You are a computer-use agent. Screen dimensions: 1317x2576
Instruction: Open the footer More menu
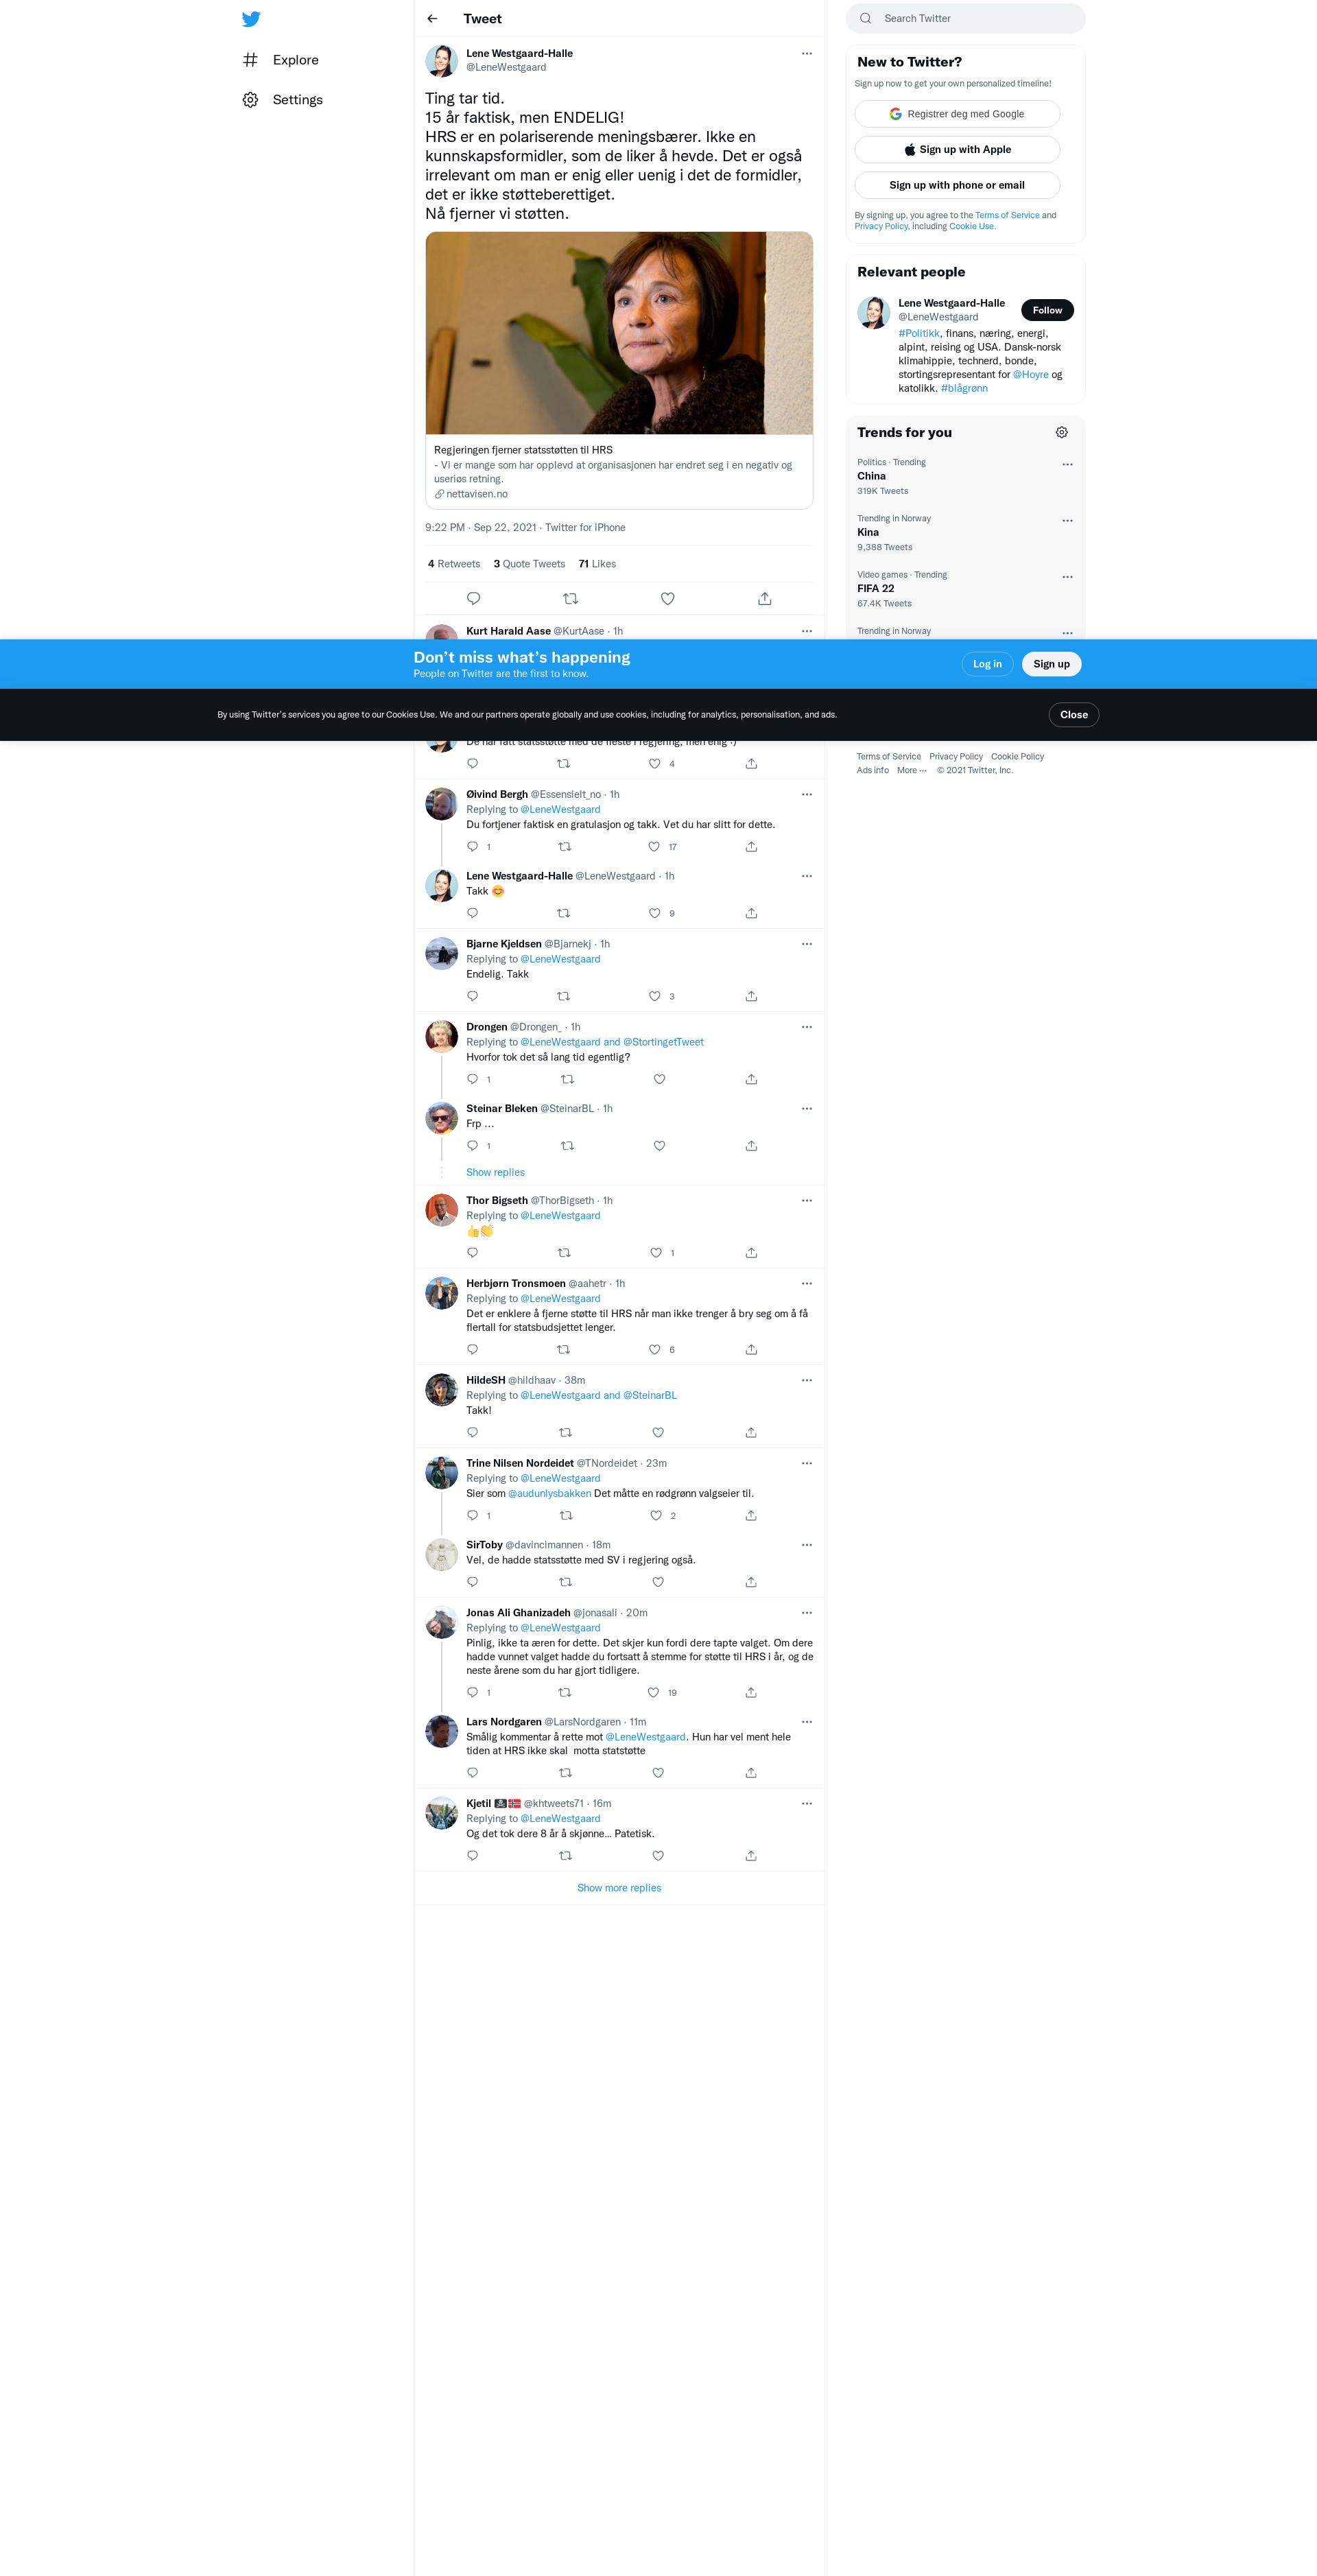point(911,771)
